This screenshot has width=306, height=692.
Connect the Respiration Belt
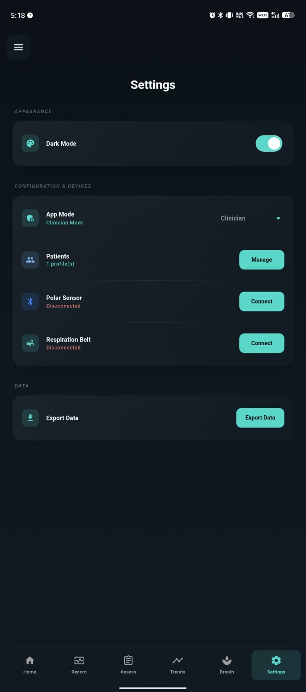point(262,343)
